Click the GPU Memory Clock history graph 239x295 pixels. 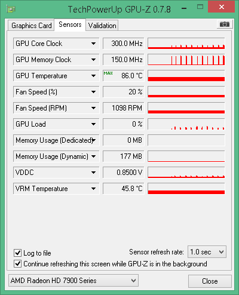click(x=186, y=60)
